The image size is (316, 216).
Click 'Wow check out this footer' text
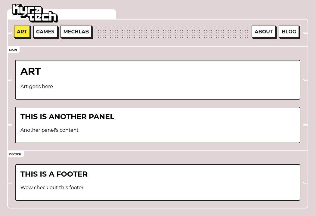pos(52,187)
